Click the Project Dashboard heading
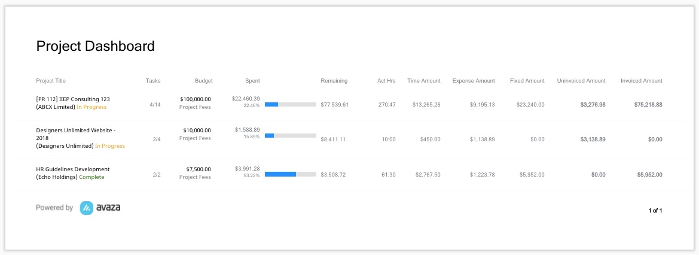699x255 pixels. pos(96,46)
